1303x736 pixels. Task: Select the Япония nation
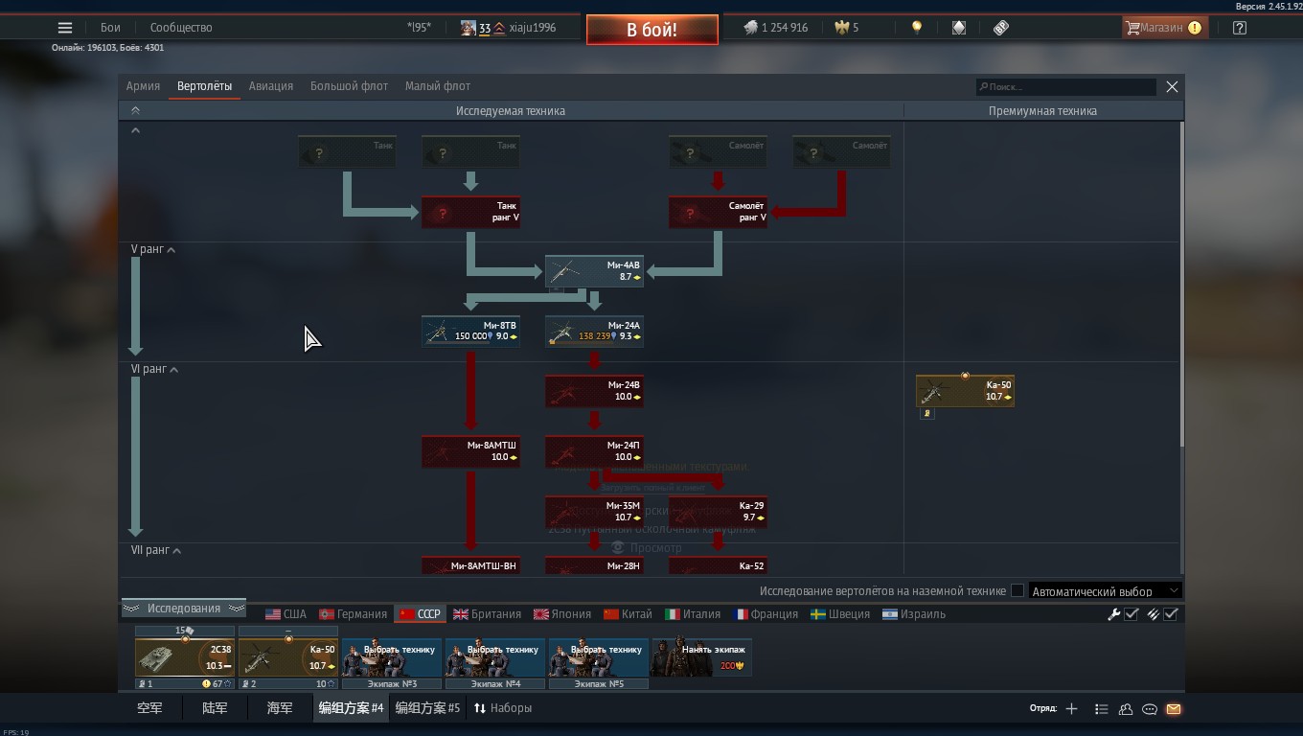pos(562,614)
